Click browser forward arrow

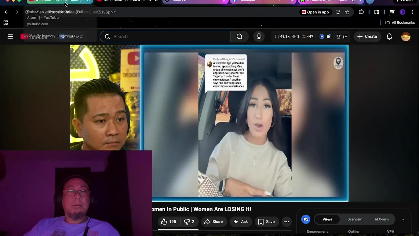(x=16, y=12)
